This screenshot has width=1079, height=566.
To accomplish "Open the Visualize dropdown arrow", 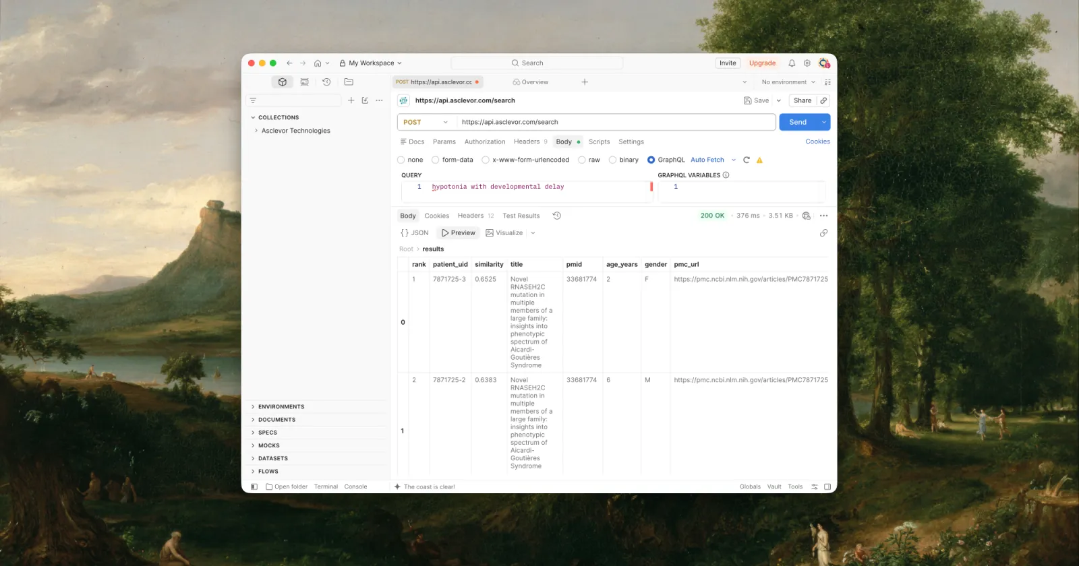I will pyautogui.click(x=533, y=233).
